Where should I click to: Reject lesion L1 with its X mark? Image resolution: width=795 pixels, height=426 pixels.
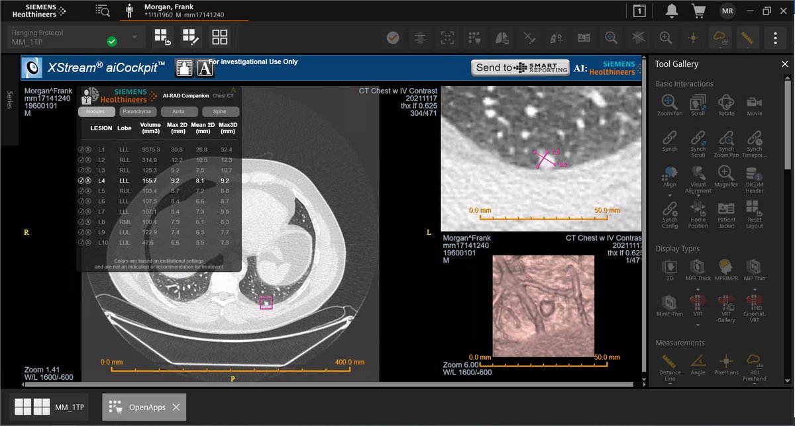(x=88, y=150)
